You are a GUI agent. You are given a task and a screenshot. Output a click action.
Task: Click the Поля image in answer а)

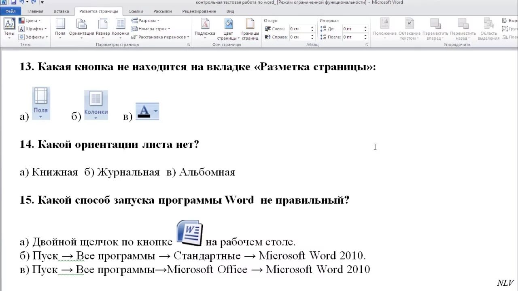point(41,103)
